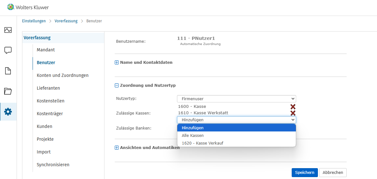This screenshot has width=377, height=179.
Task: Click the Zulässige Banken label
Action: point(134,128)
